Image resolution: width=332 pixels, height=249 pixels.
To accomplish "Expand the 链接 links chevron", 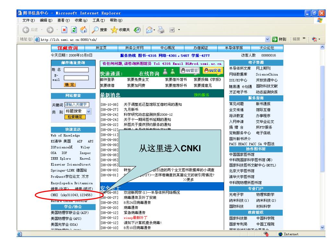I will (304, 38).
